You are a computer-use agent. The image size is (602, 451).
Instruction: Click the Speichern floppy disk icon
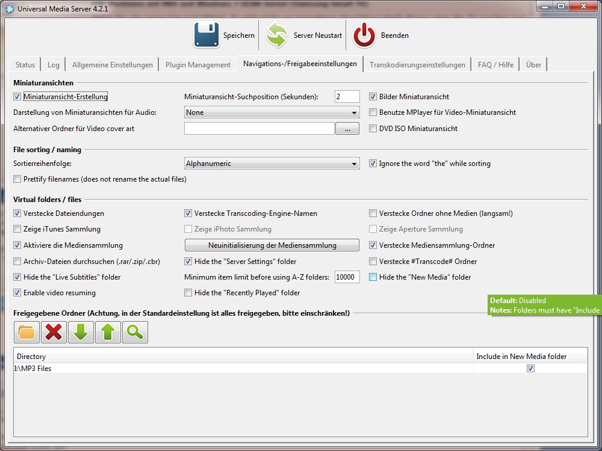206,35
